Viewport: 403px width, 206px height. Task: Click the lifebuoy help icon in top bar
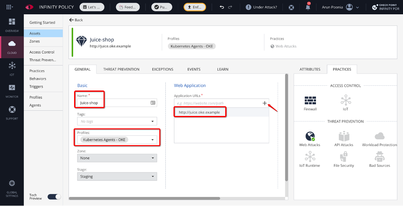tap(291, 7)
